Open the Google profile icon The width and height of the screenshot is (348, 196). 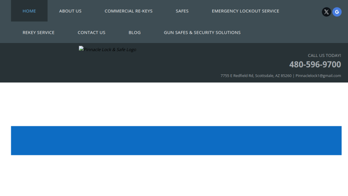(x=337, y=12)
